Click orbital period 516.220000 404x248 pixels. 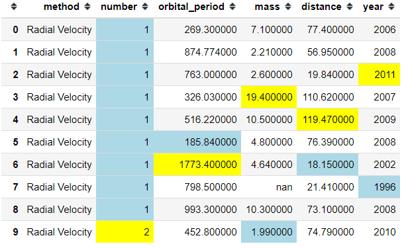pos(211,120)
